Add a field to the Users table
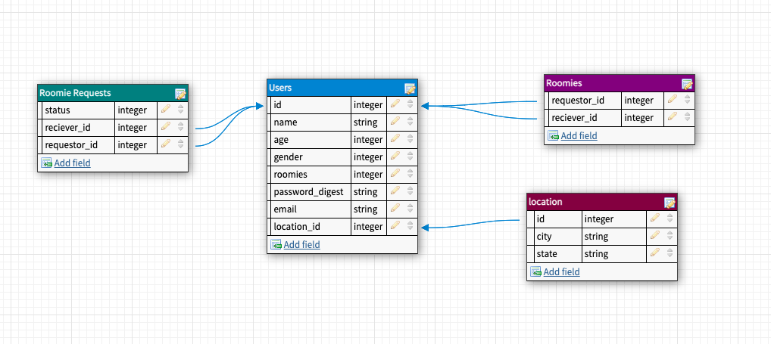 click(x=302, y=244)
